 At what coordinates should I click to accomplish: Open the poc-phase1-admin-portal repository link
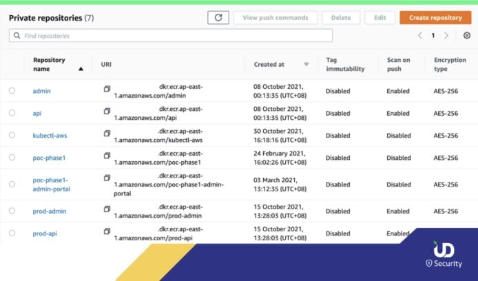click(x=51, y=185)
